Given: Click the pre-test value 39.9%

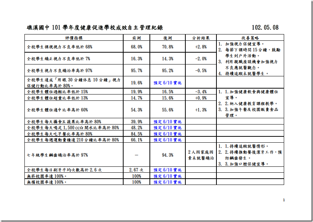Looking at the screenshot, I should click(137, 122).
